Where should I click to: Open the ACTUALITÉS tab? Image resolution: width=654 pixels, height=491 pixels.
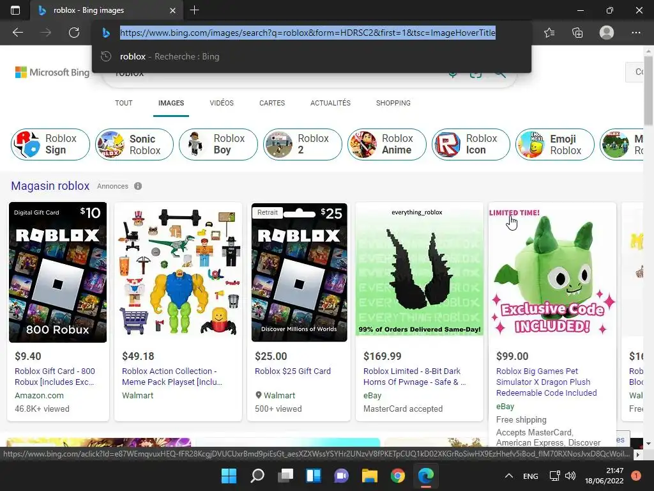pyautogui.click(x=330, y=103)
